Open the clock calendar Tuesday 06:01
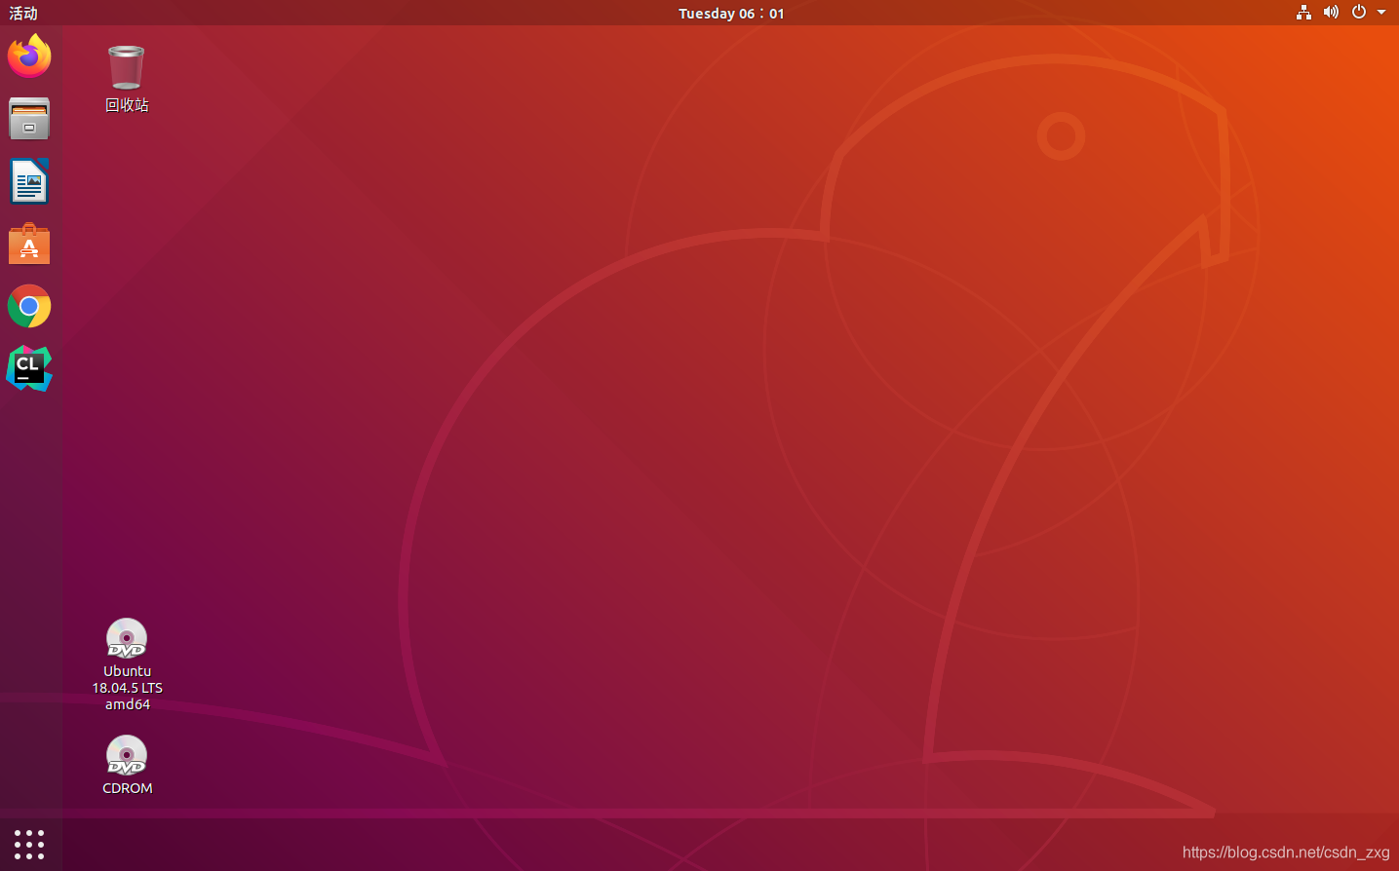 click(x=731, y=13)
